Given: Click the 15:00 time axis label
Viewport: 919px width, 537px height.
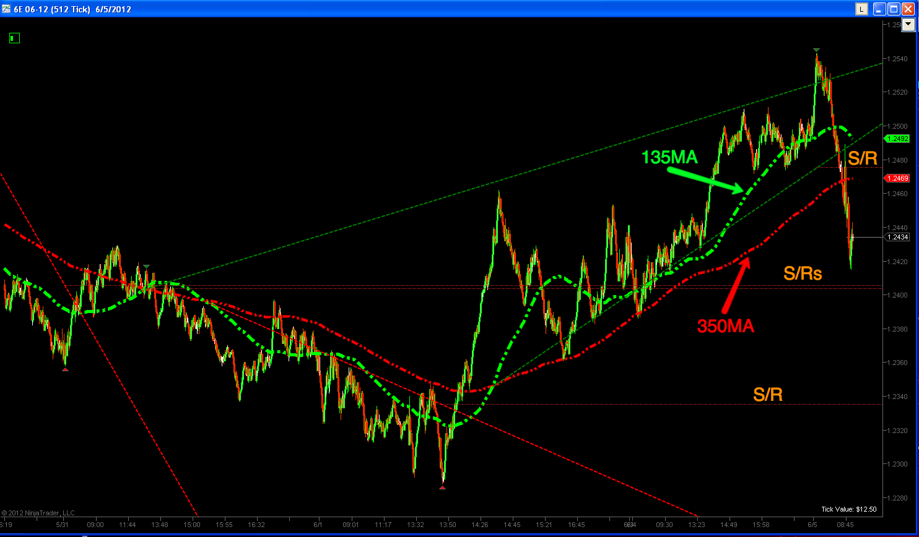Looking at the screenshot, I should point(191,525).
